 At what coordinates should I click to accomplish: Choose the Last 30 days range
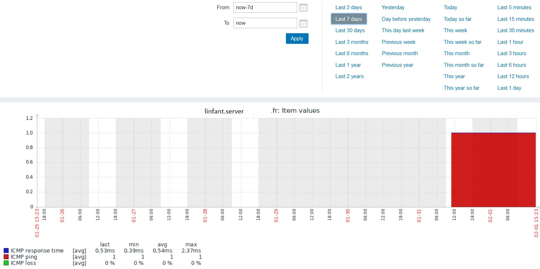(350, 30)
